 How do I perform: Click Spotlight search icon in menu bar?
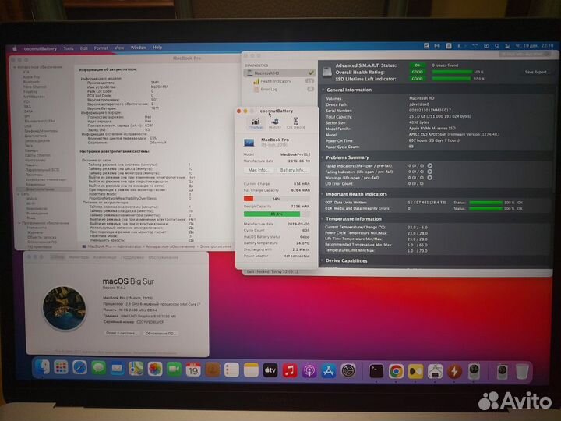[497, 46]
